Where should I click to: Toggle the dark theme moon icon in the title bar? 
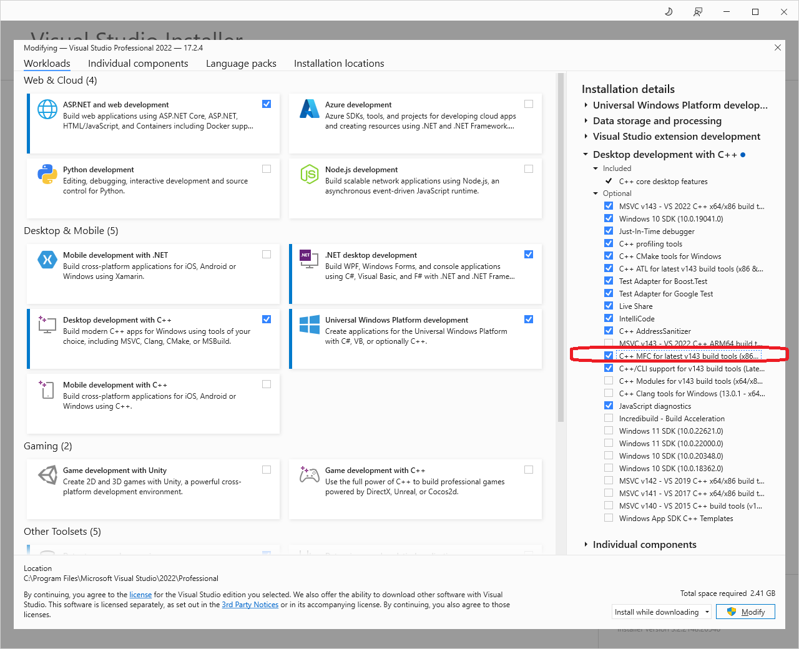point(669,11)
